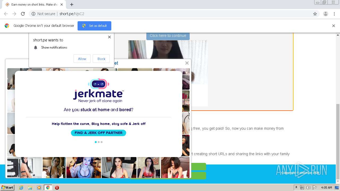
Task: Click FIND A JERK OFF PARTNER button
Action: point(99,133)
